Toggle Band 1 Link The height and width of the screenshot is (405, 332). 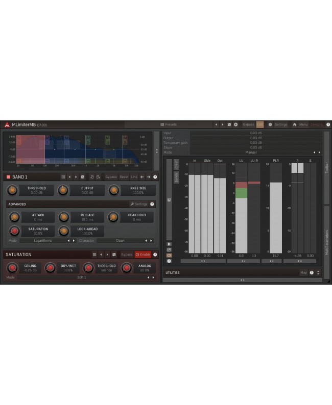tap(134, 177)
